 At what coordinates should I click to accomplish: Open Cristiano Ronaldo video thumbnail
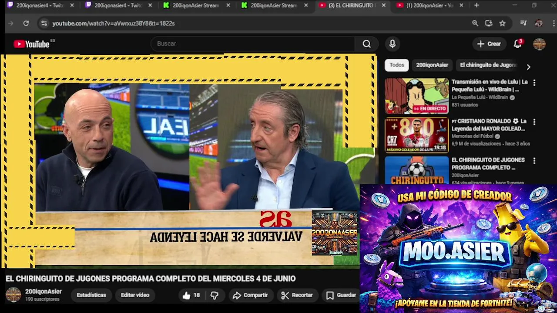coord(416,135)
